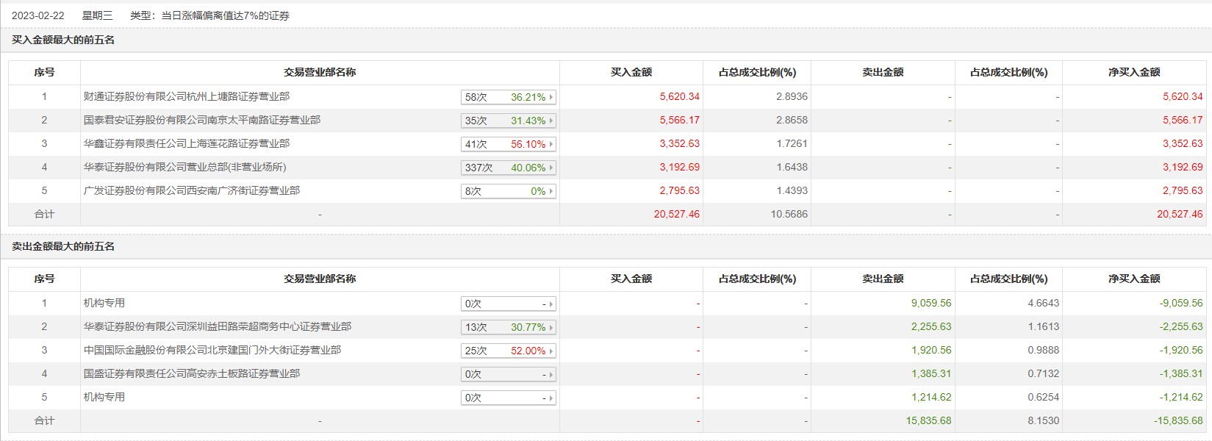Click 国盛证券高安赤土板路证券营业部 name
The width and height of the screenshot is (1212, 441).
tap(192, 373)
